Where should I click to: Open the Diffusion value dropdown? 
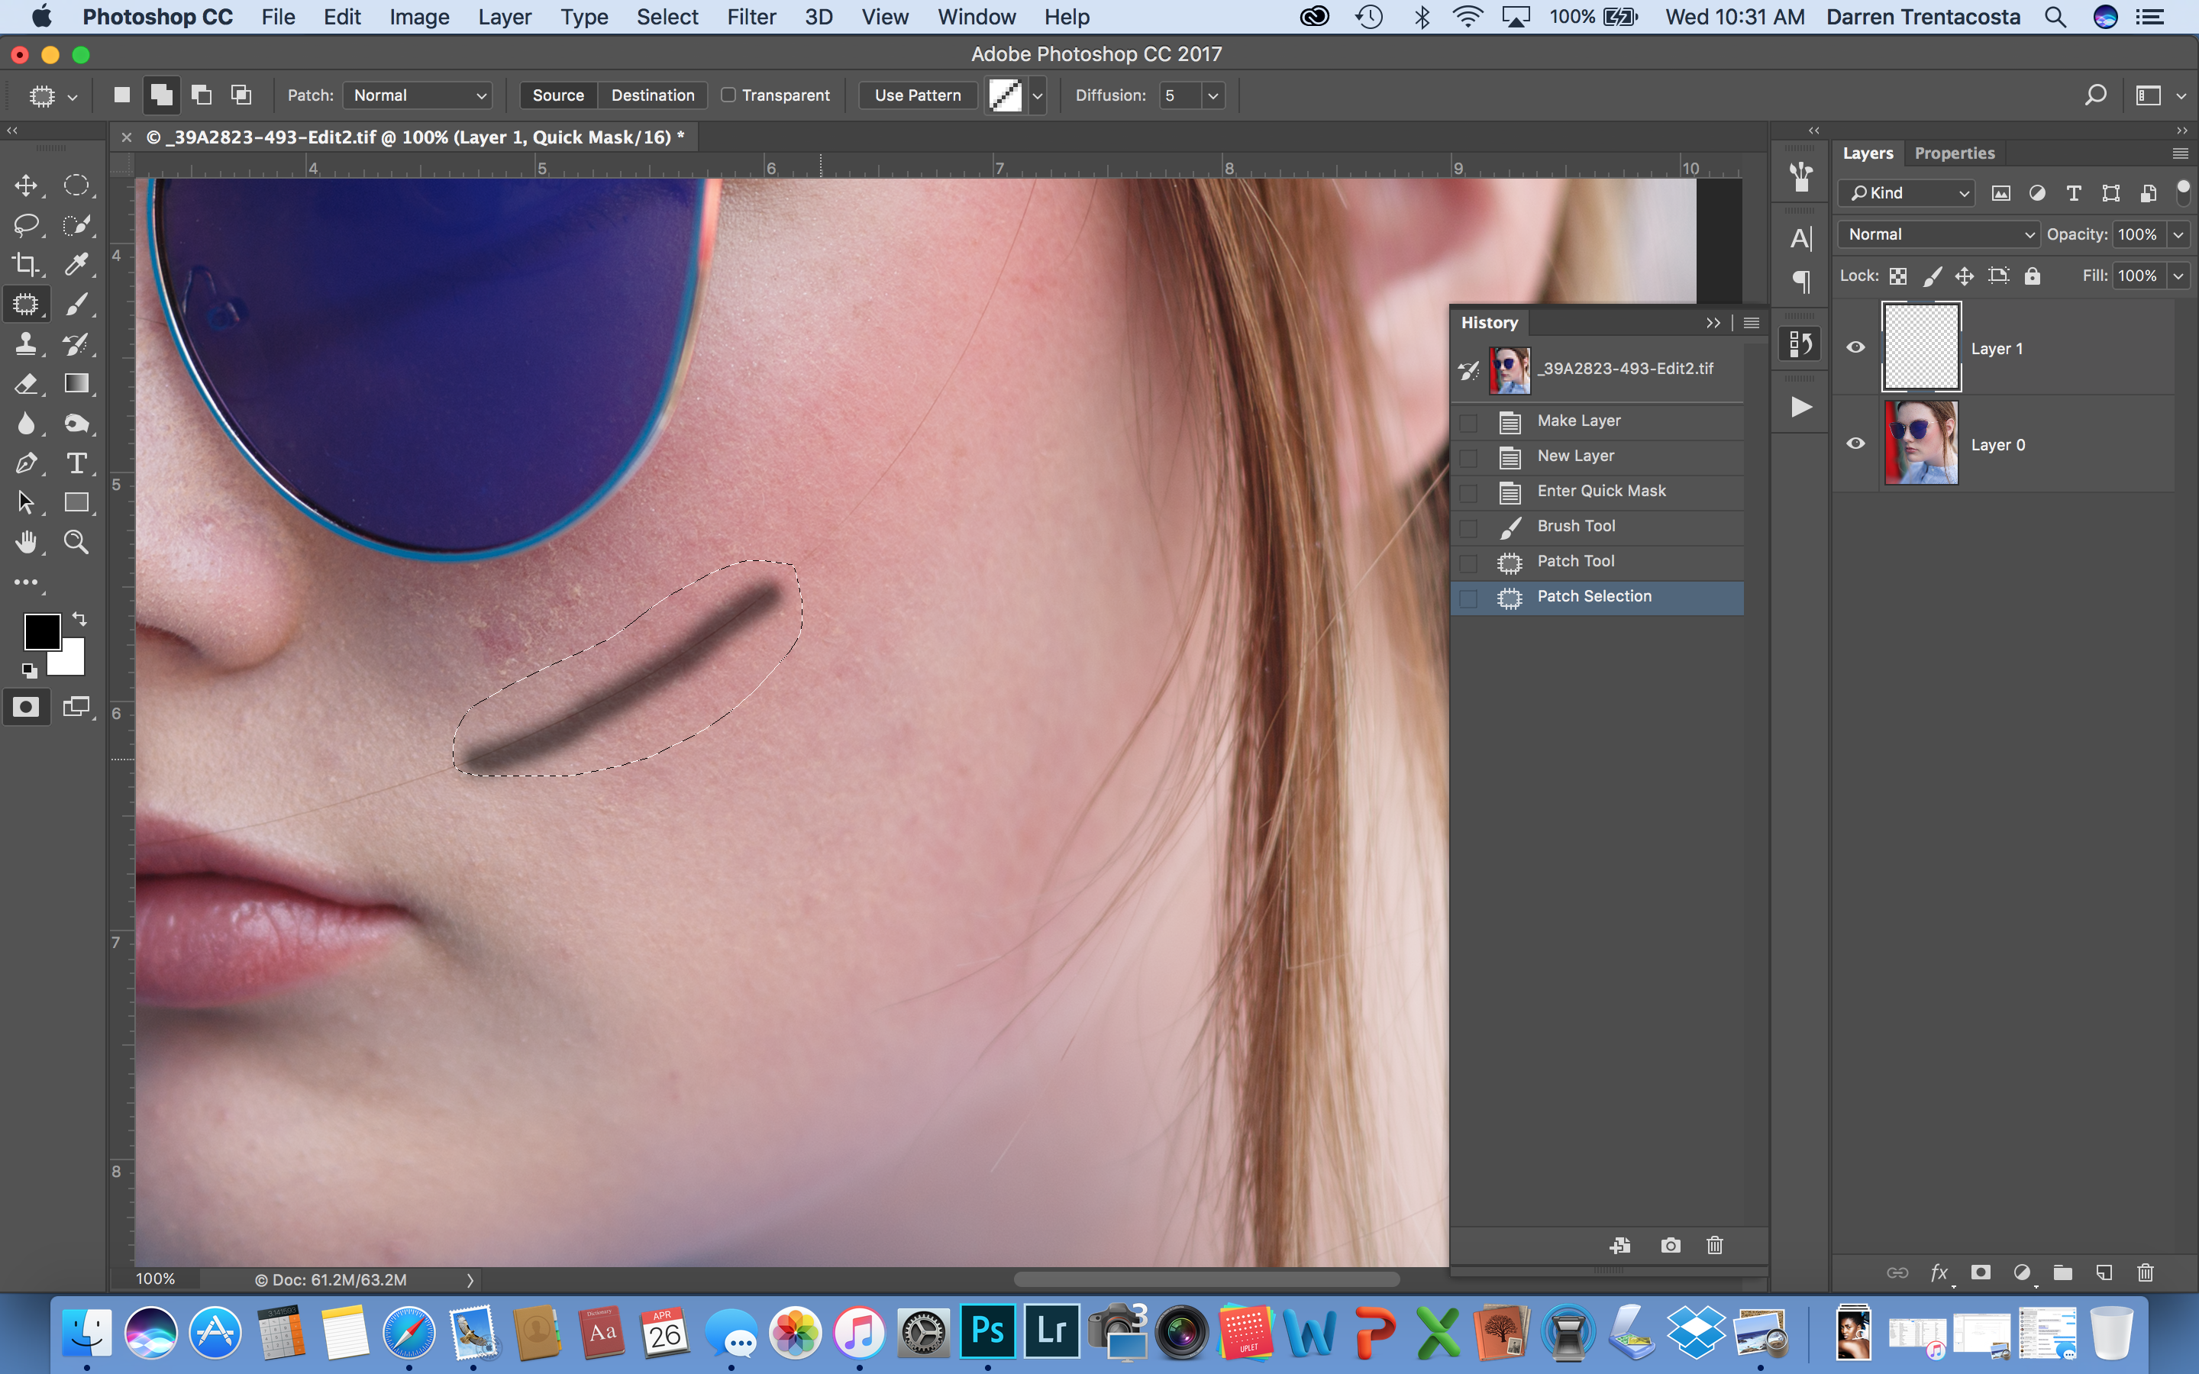1213,95
